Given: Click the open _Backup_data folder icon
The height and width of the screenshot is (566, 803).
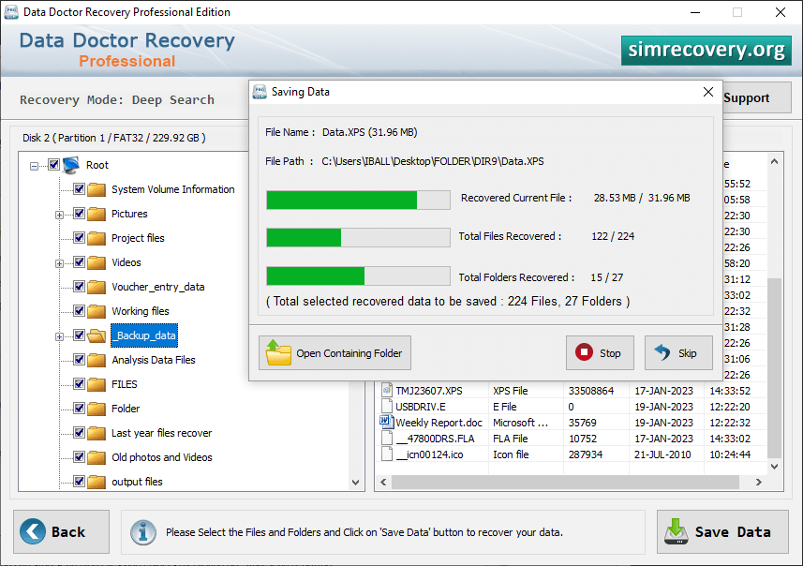Looking at the screenshot, I should 97,335.
